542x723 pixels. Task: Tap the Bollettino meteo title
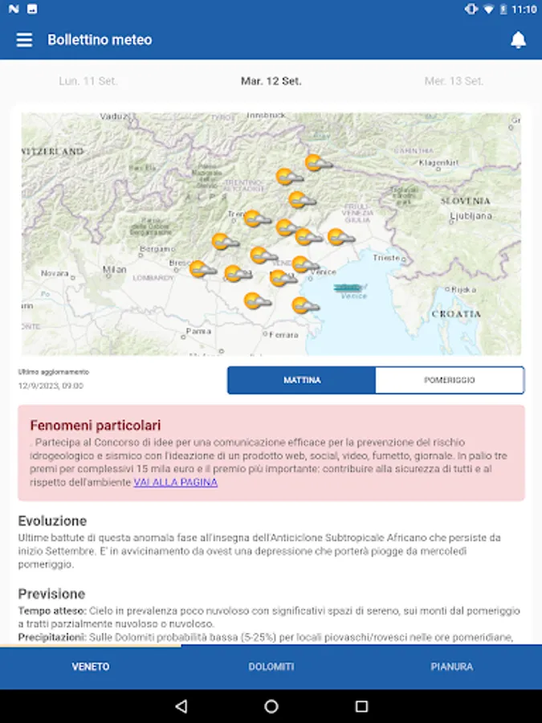(100, 39)
